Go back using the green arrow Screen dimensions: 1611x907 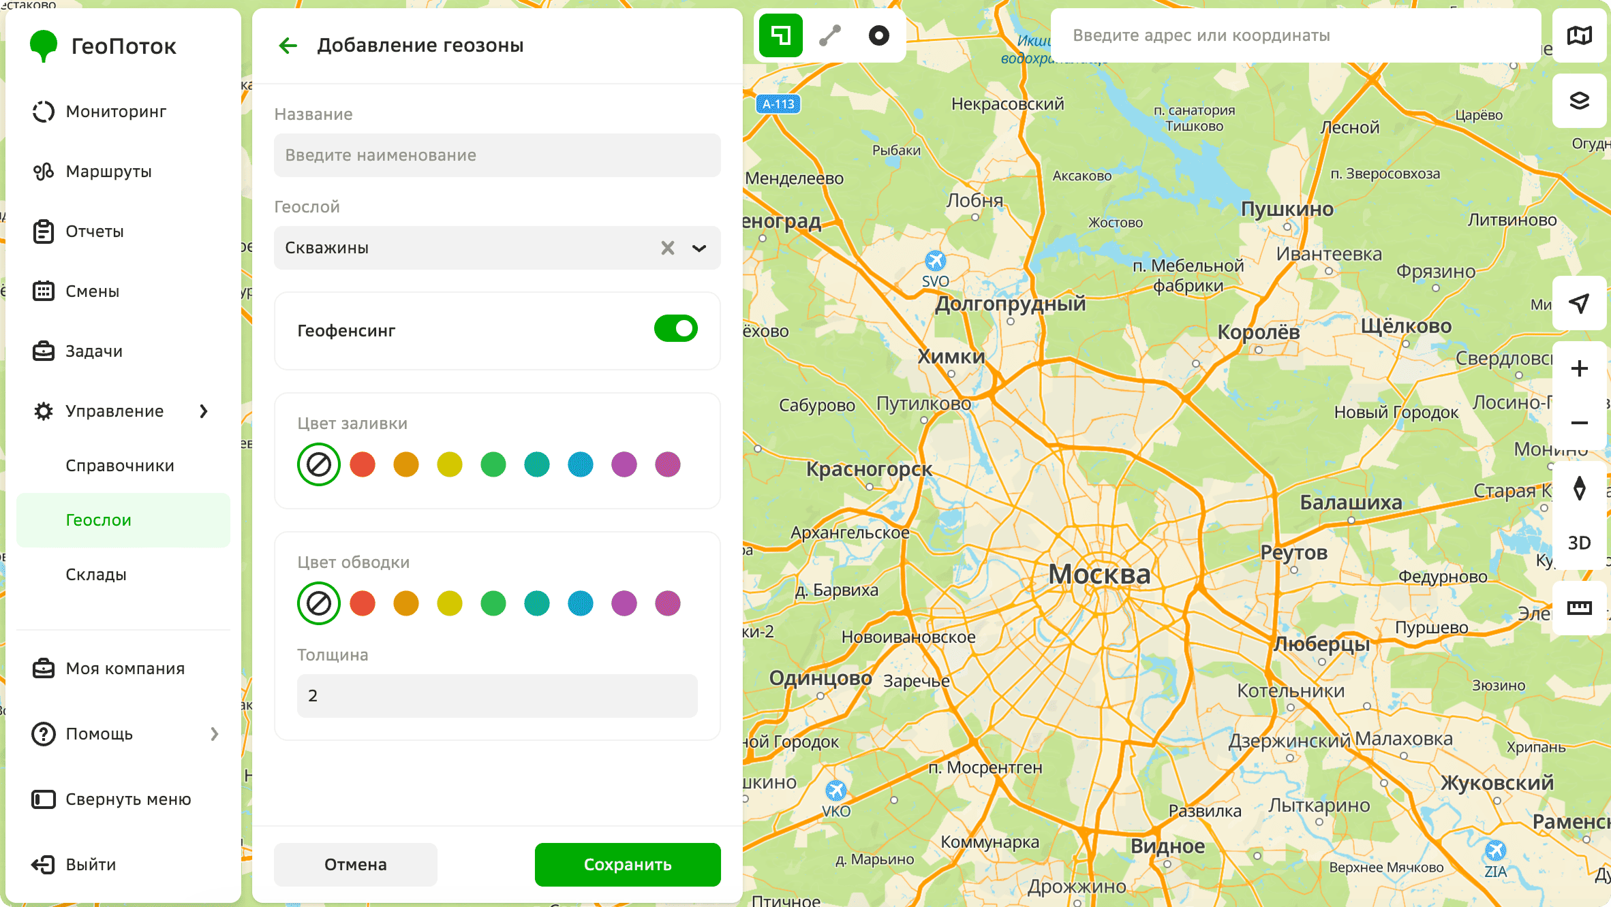pos(288,46)
